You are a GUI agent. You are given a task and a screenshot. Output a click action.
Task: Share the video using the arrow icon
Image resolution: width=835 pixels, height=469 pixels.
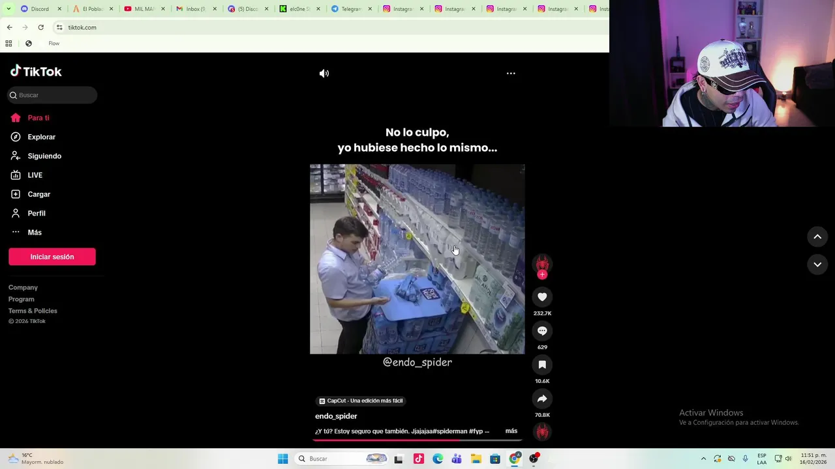coord(542,399)
